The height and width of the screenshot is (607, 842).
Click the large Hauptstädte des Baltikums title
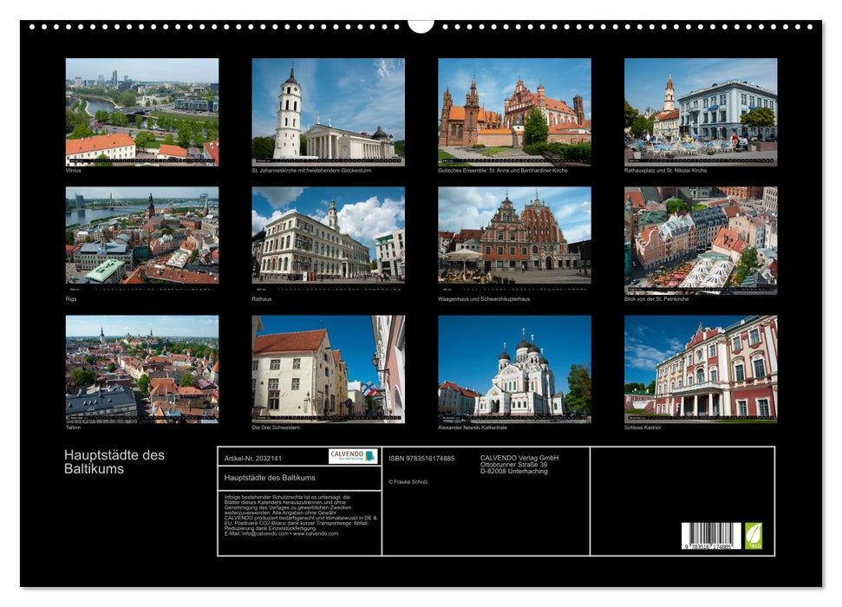pos(114,462)
